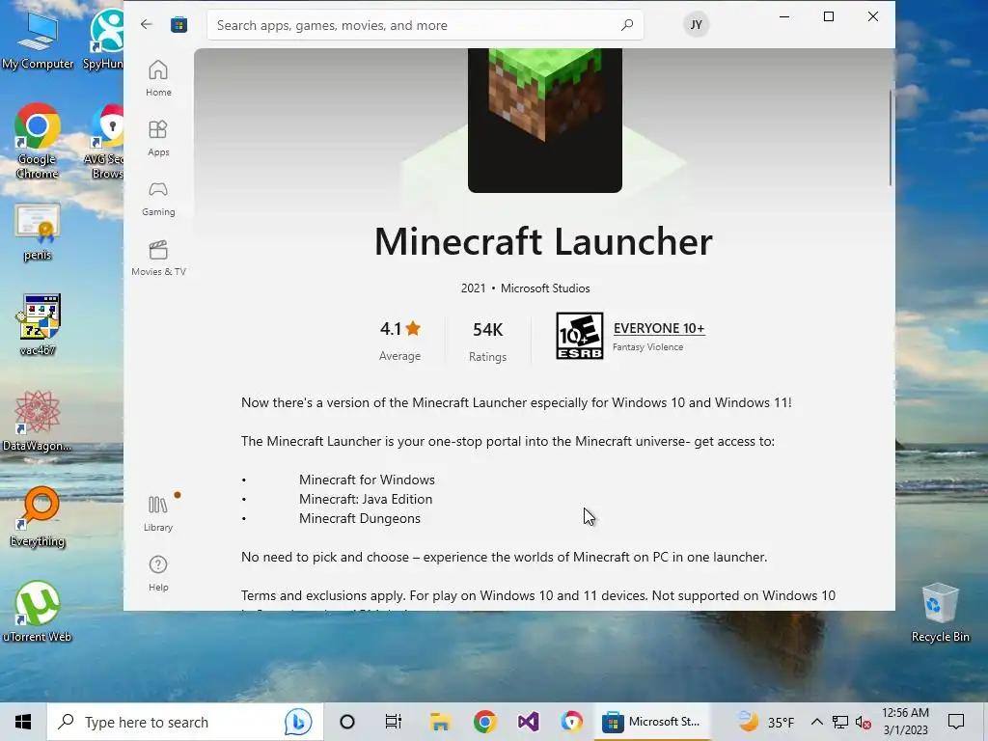This screenshot has width=988, height=741.
Task: Open the JY account profile button
Action: [696, 24]
